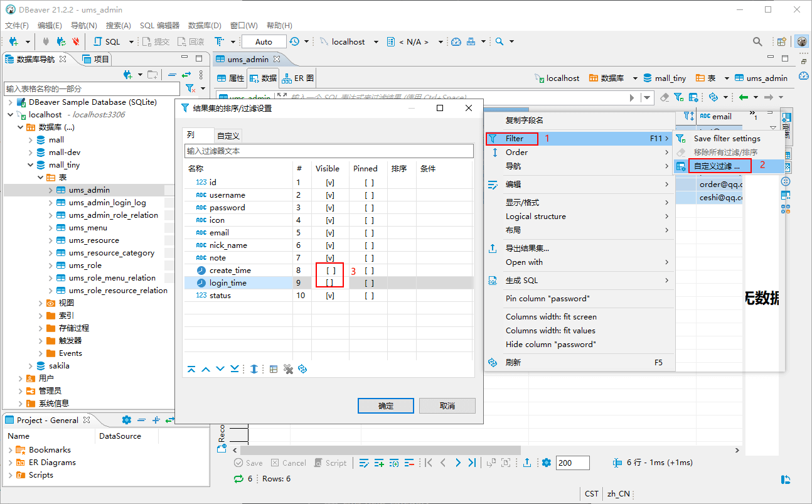Click the transaction log clock icon

(294, 41)
